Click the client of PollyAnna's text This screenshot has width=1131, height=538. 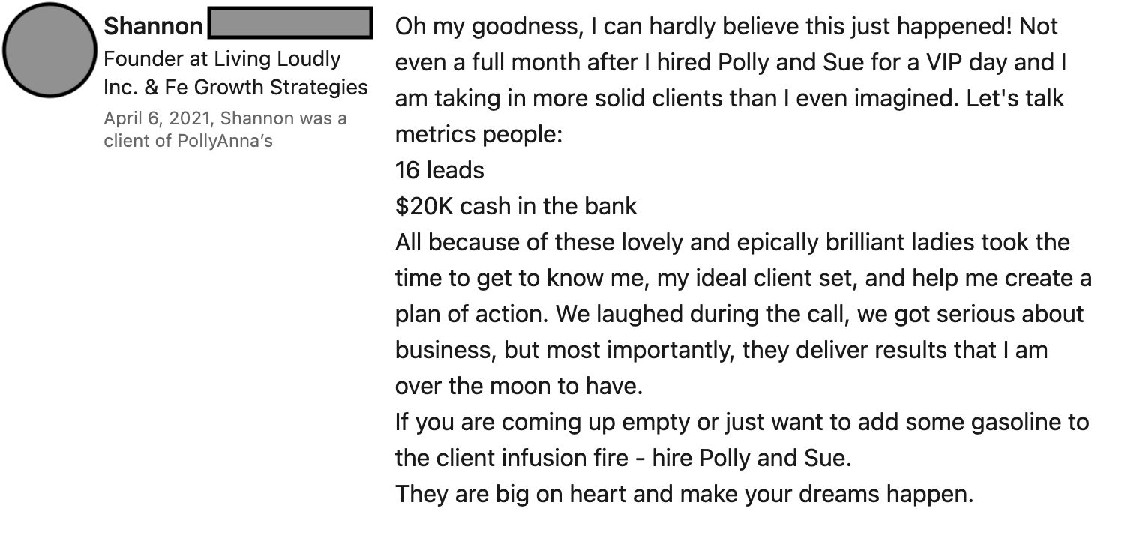(x=188, y=140)
